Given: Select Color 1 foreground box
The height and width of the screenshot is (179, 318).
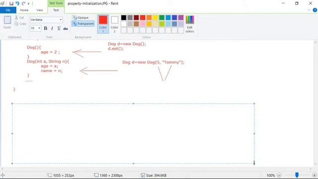Looking at the screenshot, I should (103, 24).
